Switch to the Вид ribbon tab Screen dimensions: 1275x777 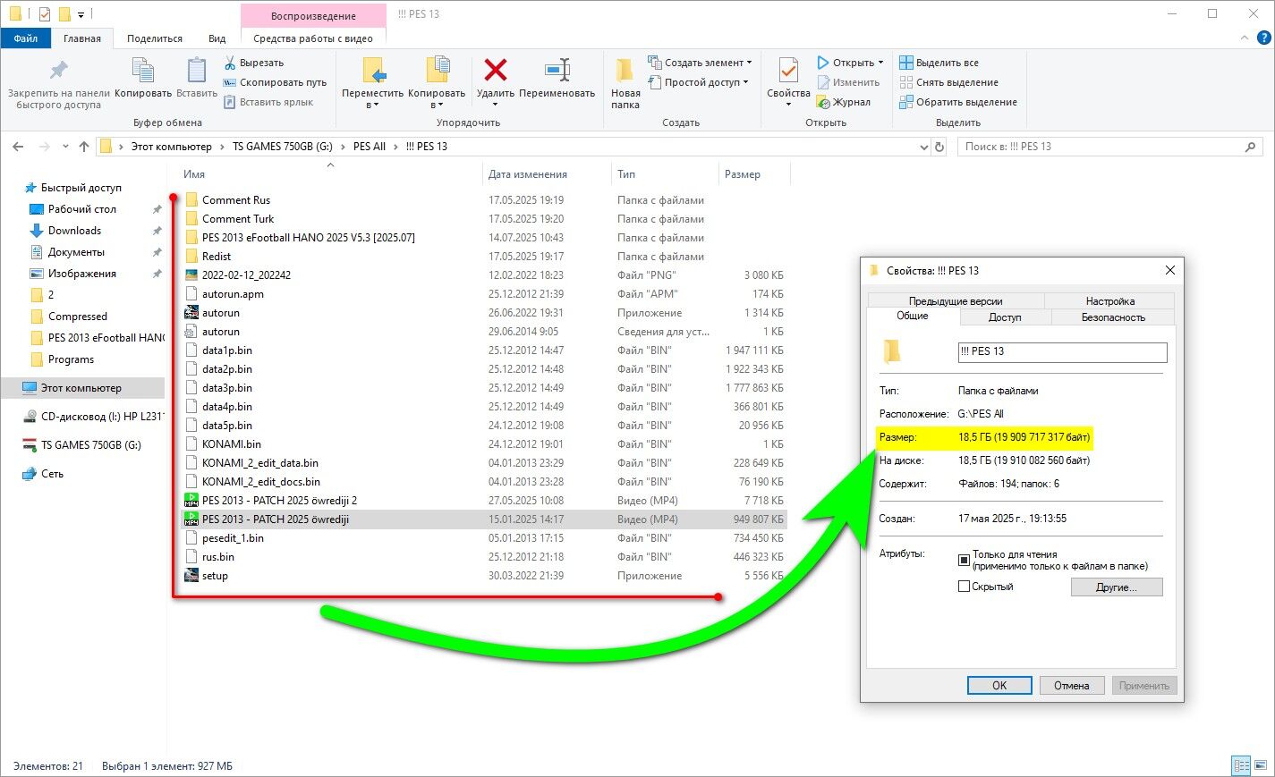[217, 38]
